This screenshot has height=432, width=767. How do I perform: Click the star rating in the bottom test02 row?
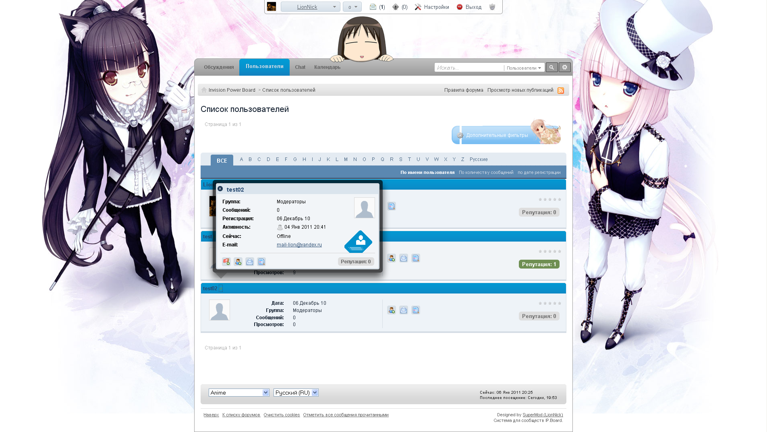click(550, 303)
